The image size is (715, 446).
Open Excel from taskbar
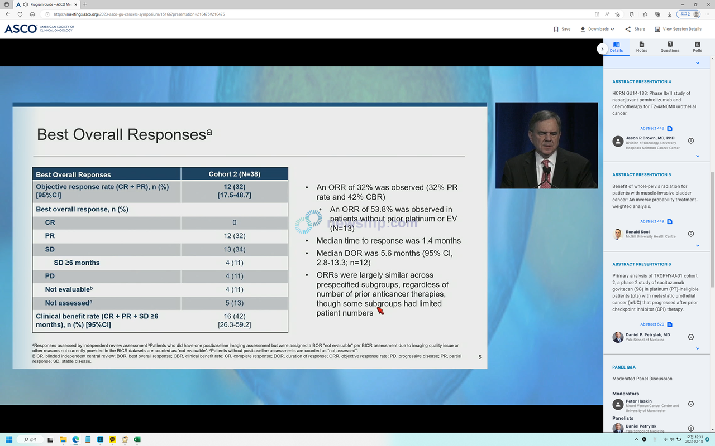pyautogui.click(x=137, y=439)
